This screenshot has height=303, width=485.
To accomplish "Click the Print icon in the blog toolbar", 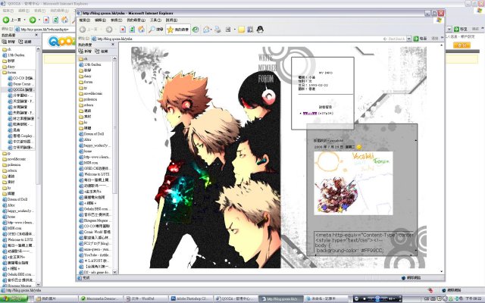I will point(217,30).
